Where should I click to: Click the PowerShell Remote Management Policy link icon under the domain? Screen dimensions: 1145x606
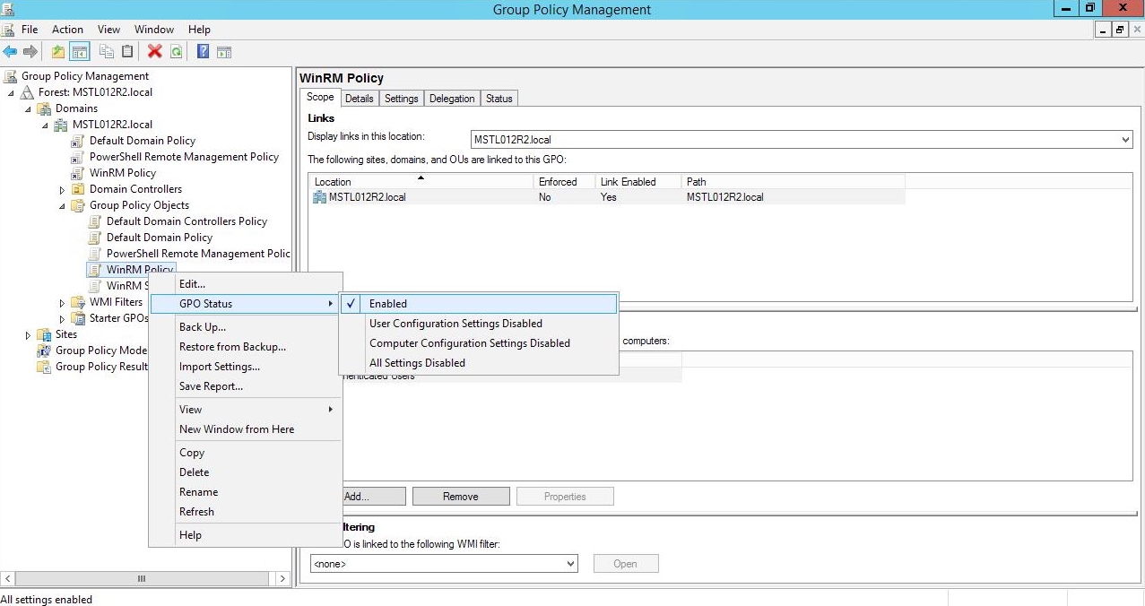tap(78, 157)
